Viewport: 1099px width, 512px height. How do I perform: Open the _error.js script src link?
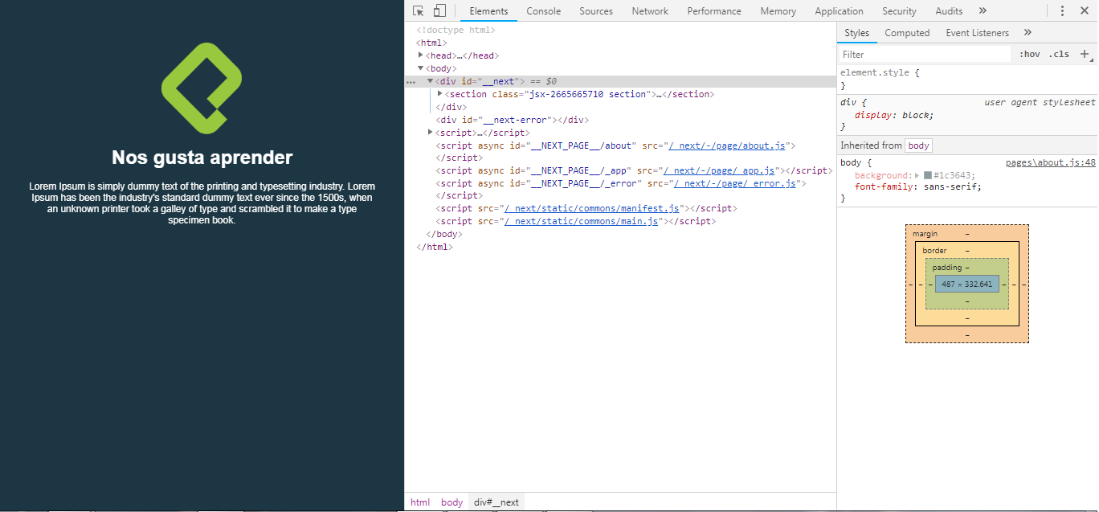click(x=734, y=184)
